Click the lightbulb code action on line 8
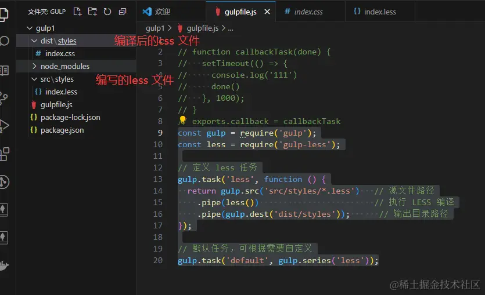The image size is (485, 295). tap(182, 119)
